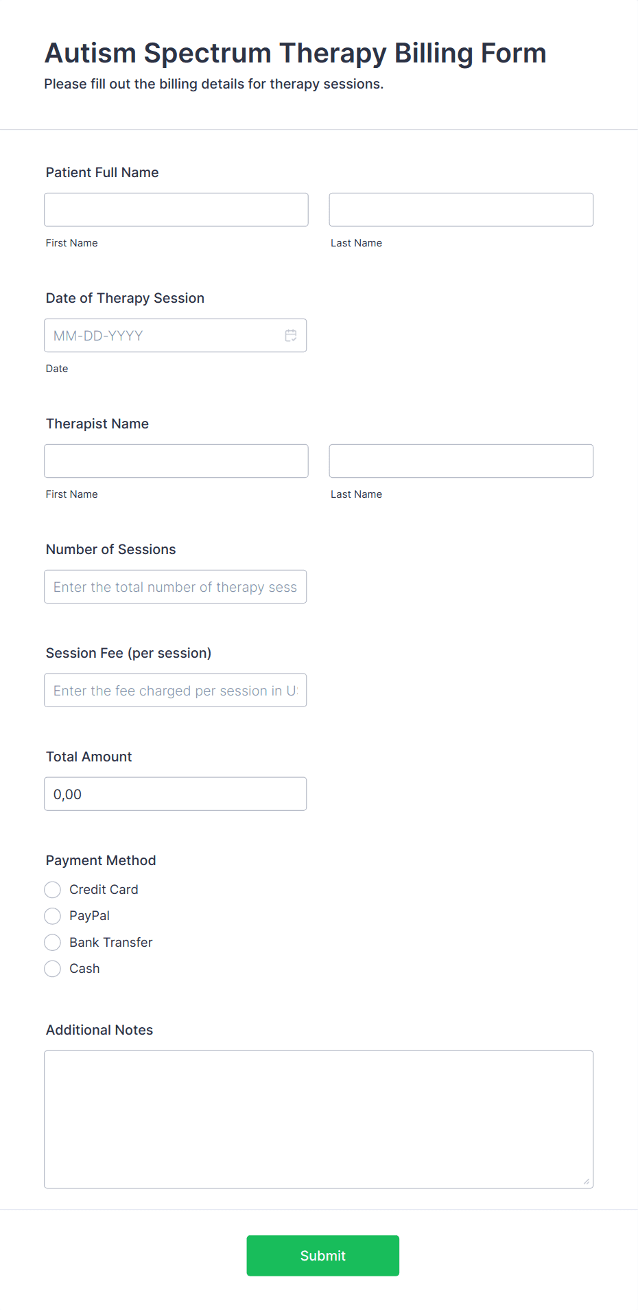Open the date picker calendar icon

290,336
